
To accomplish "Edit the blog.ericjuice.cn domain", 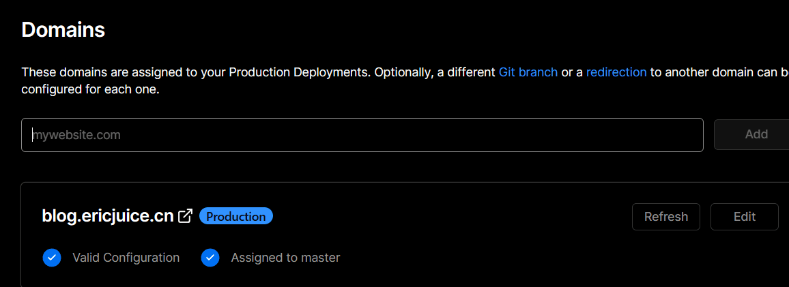I will pyautogui.click(x=744, y=217).
